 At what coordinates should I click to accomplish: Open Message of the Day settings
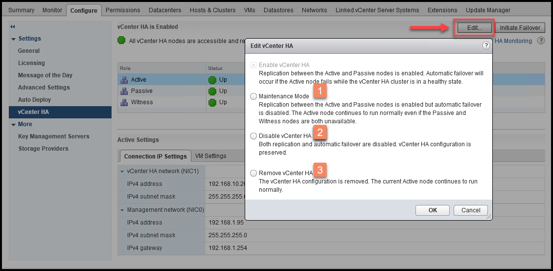click(45, 75)
